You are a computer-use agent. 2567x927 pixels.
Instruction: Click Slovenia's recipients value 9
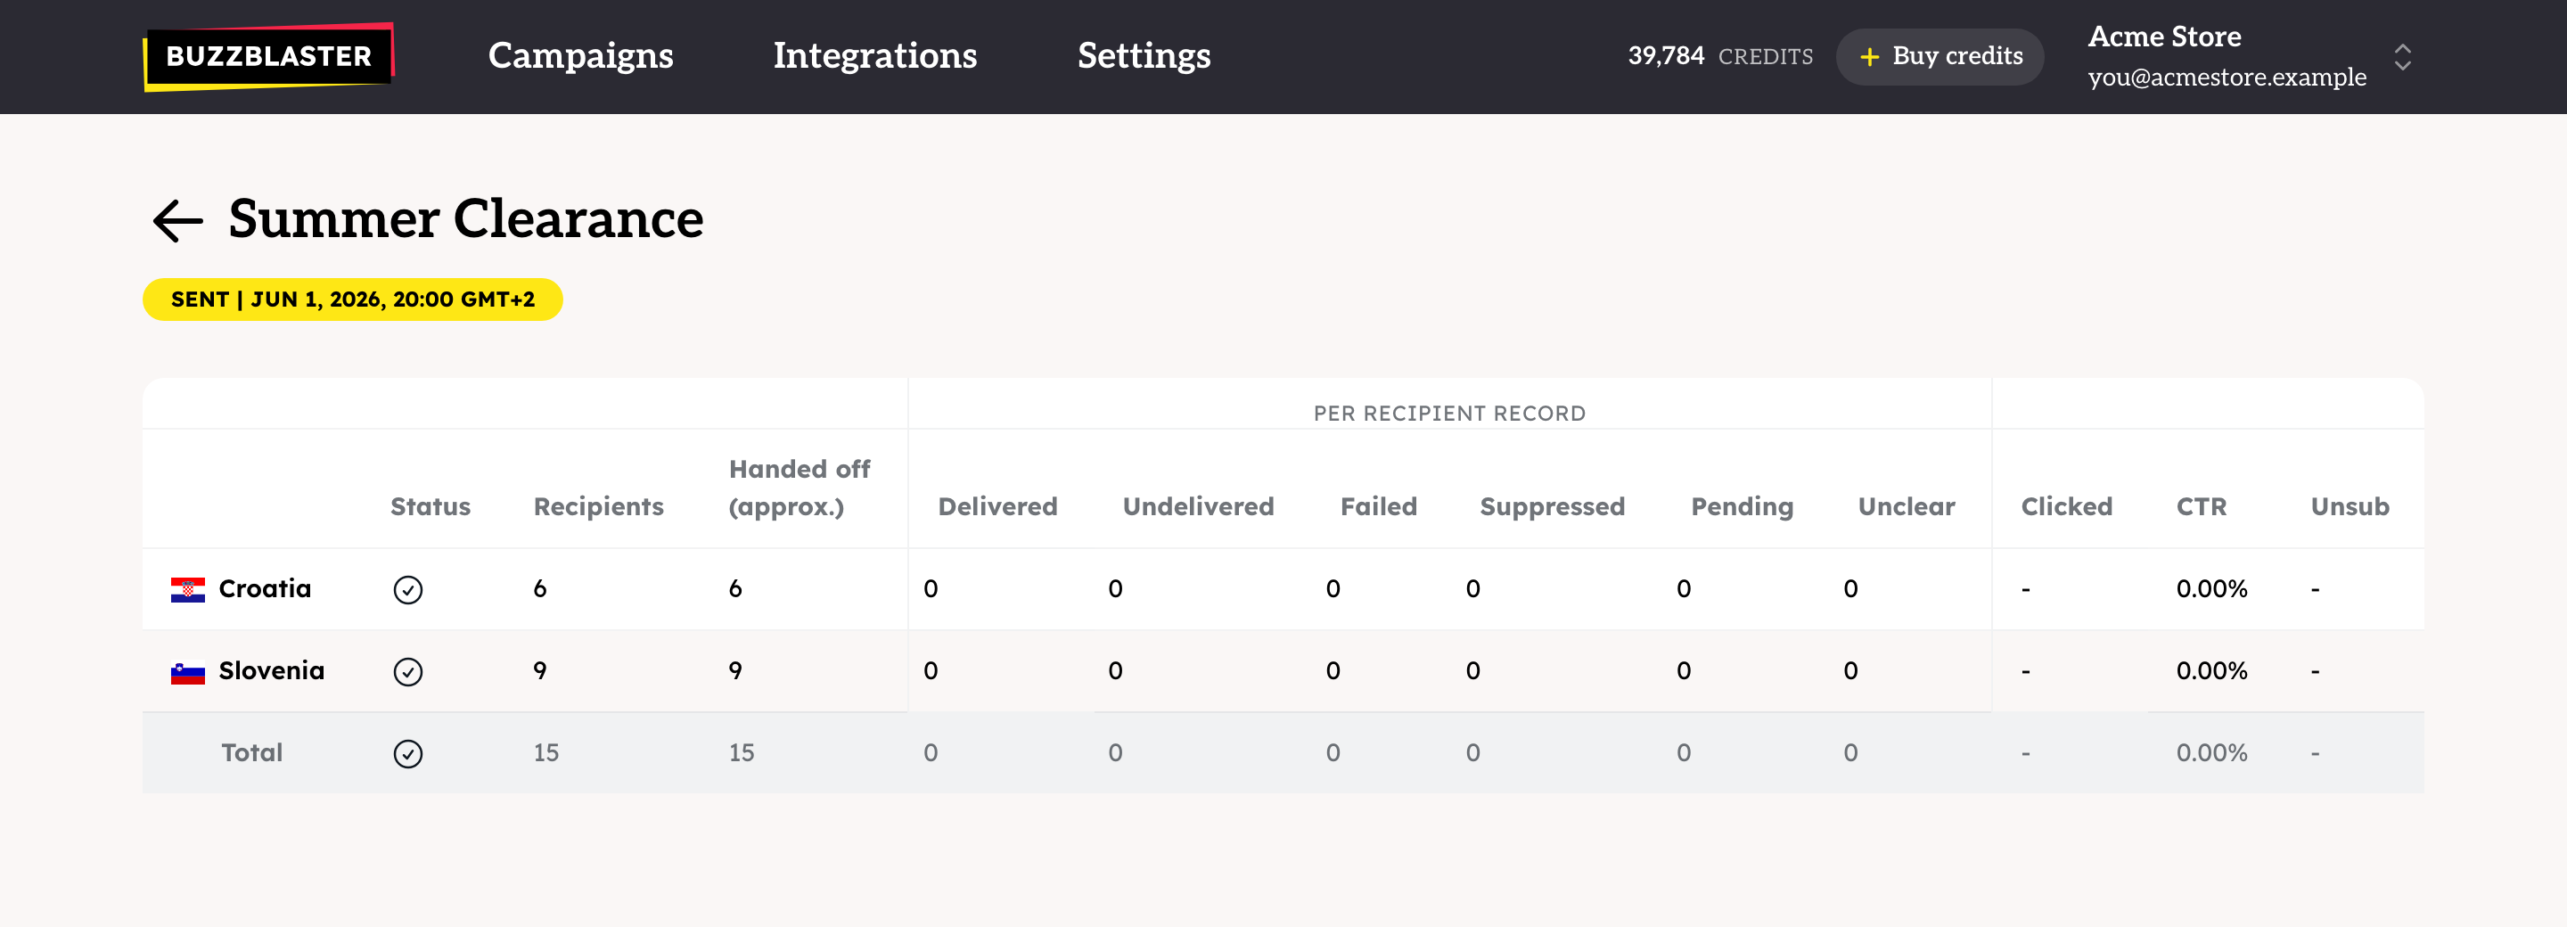pos(540,671)
